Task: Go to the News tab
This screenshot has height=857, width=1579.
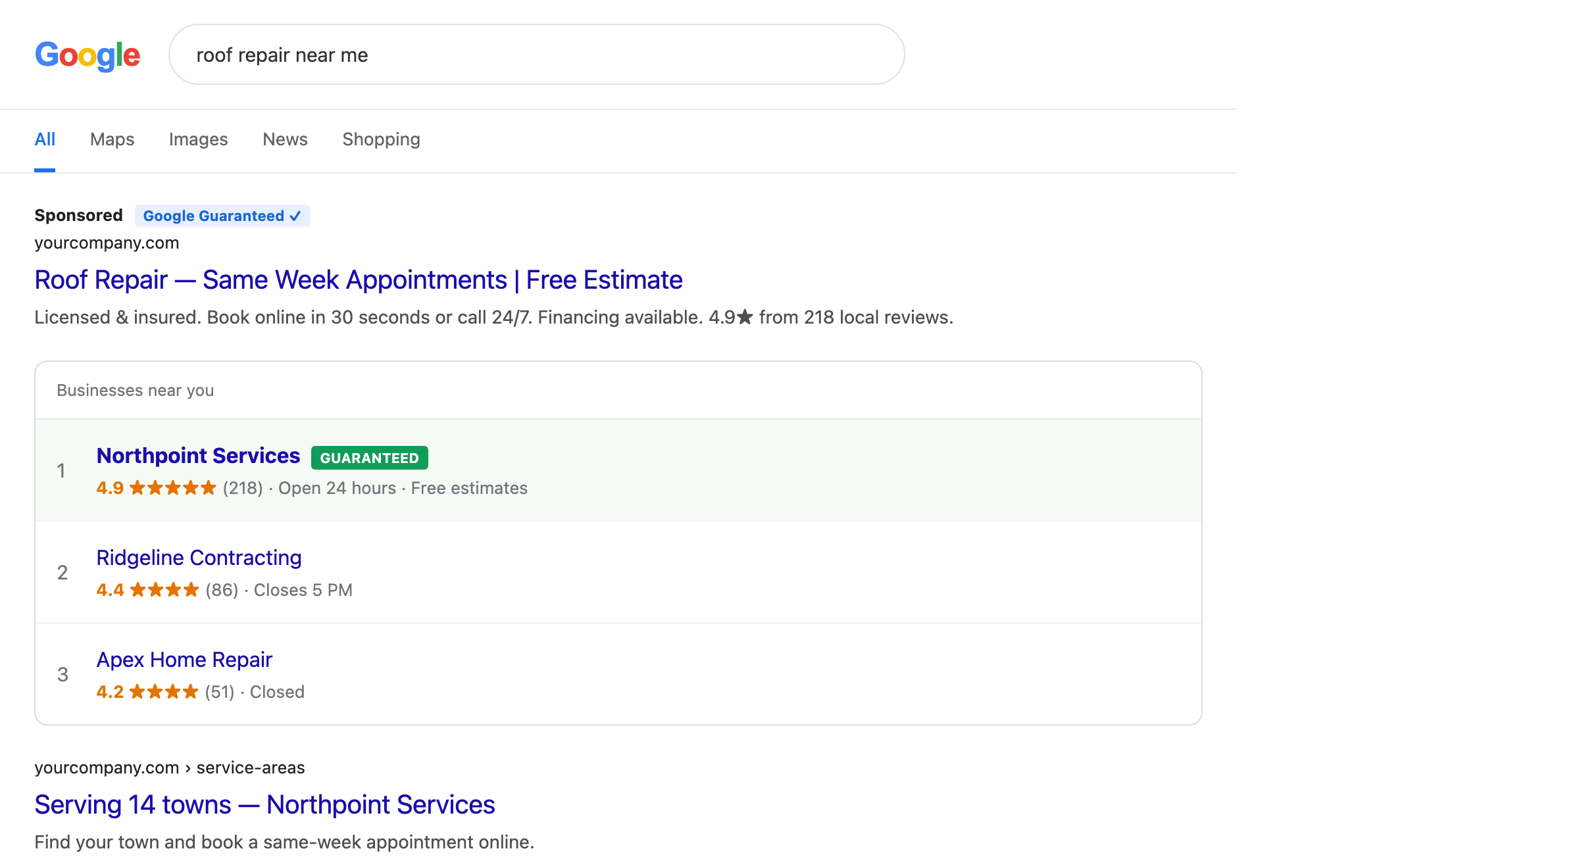Action: point(285,139)
